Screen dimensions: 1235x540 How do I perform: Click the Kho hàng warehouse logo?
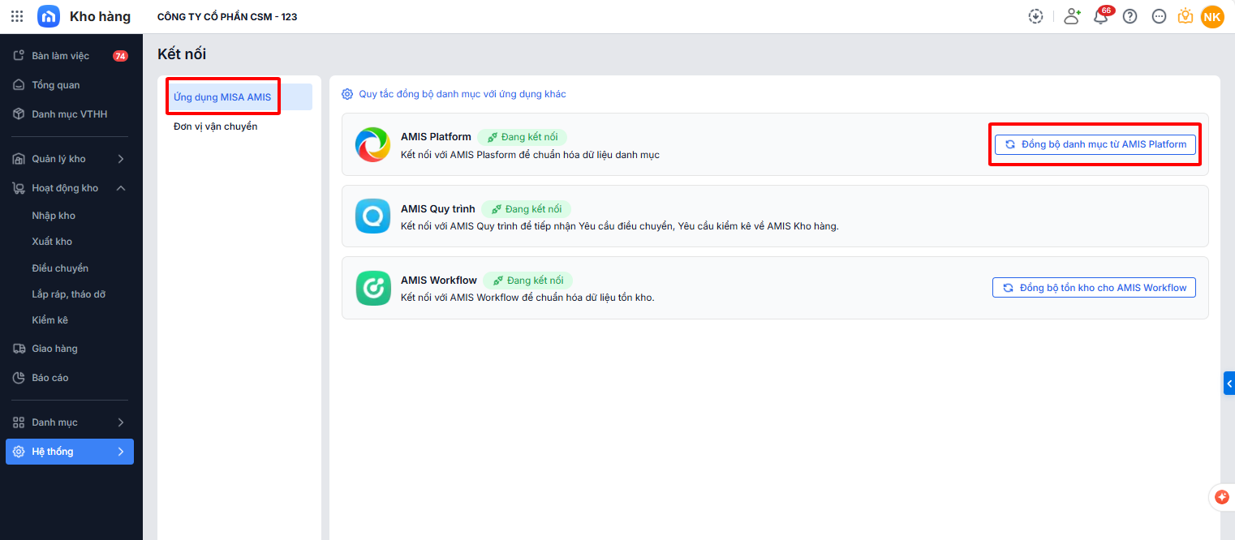click(x=49, y=16)
